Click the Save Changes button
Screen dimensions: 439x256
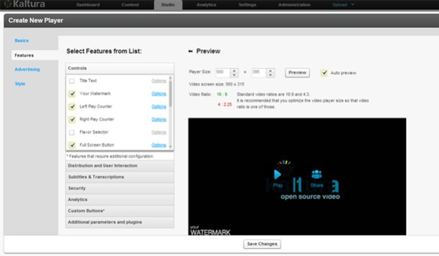tap(262, 244)
